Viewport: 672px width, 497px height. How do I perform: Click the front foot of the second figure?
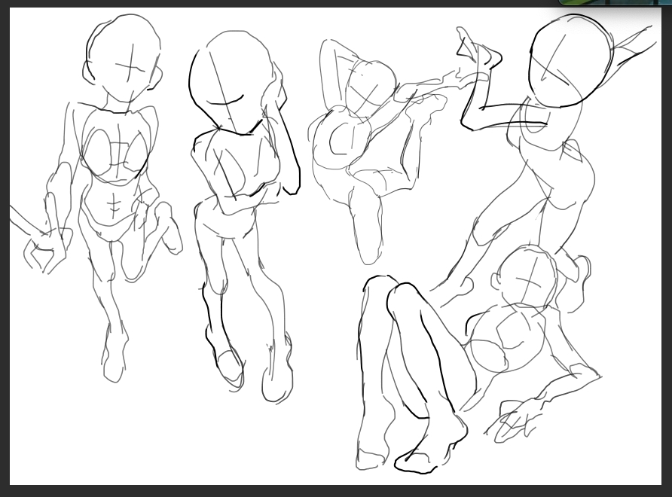click(230, 367)
